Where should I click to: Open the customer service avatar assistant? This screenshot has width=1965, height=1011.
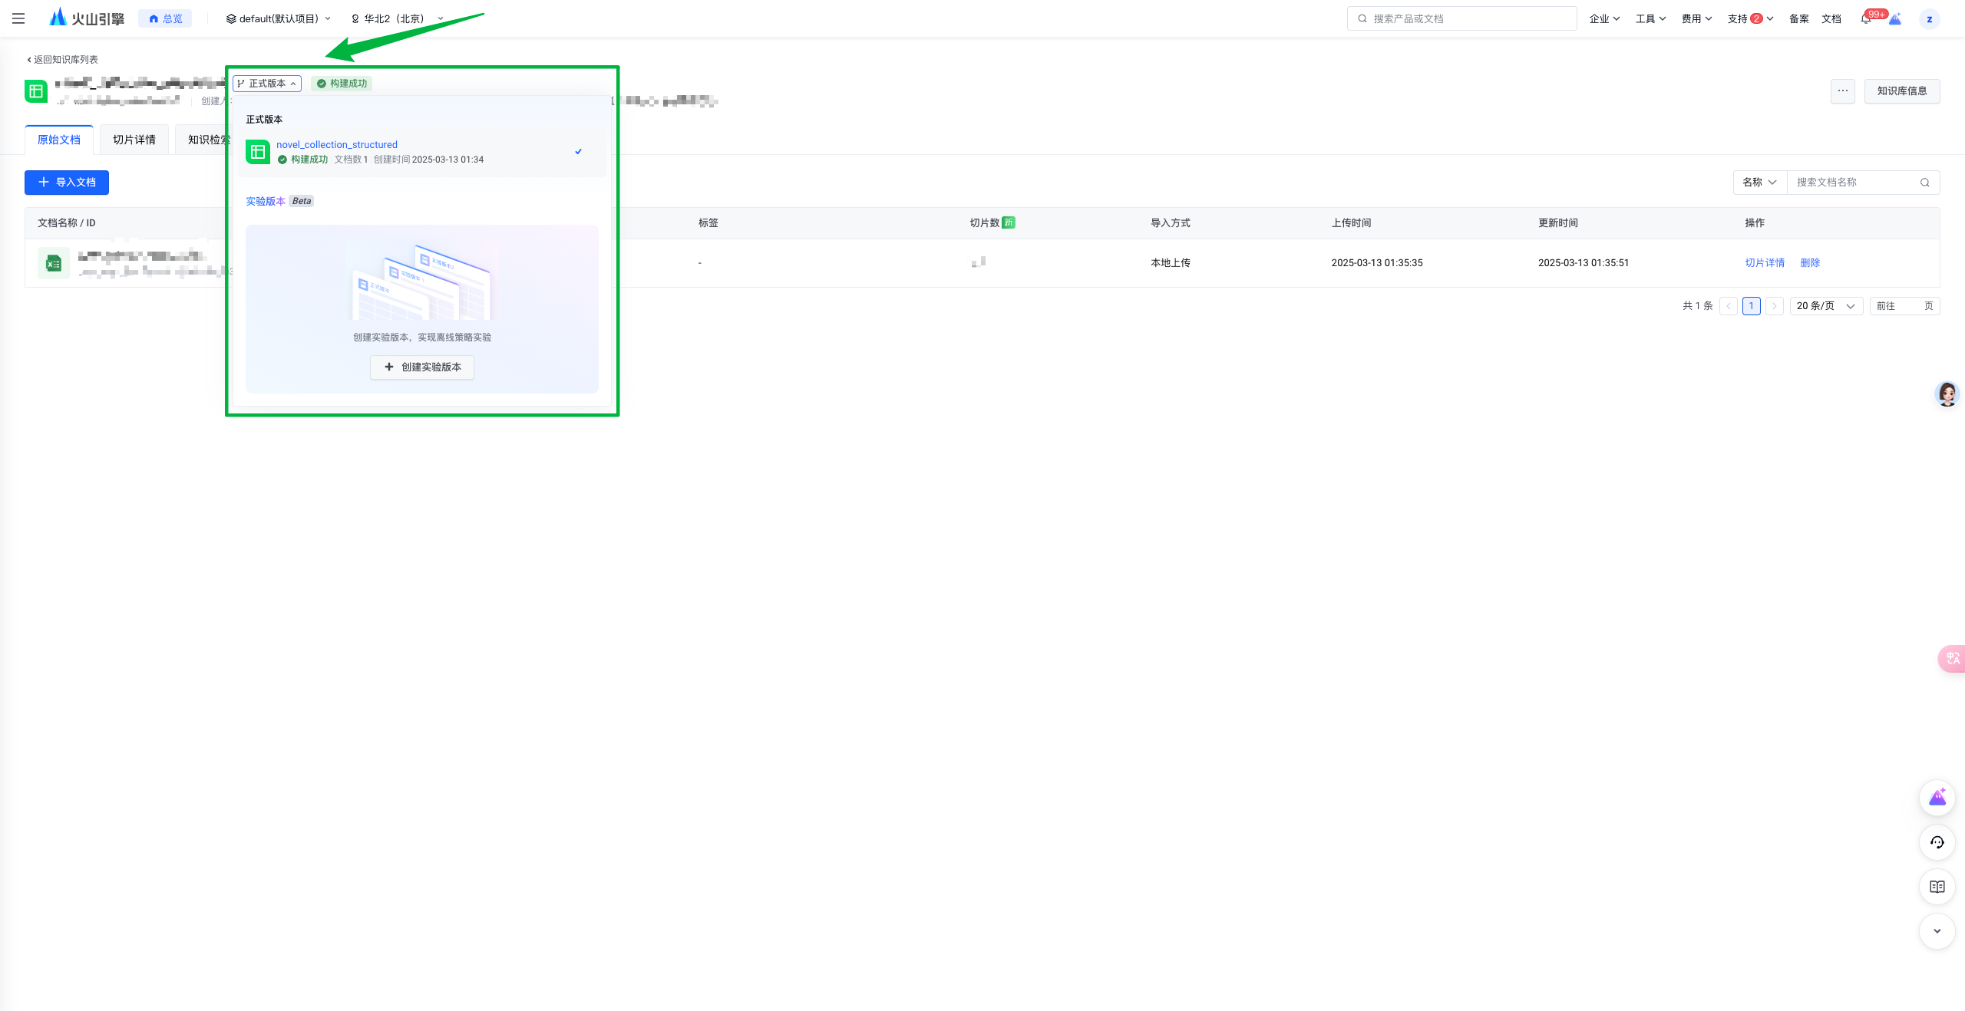coord(1947,394)
